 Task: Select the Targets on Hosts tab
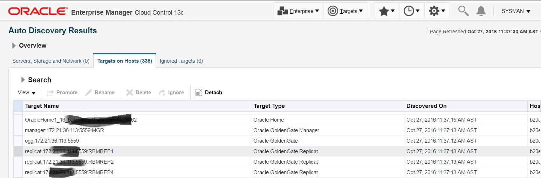coord(124,61)
